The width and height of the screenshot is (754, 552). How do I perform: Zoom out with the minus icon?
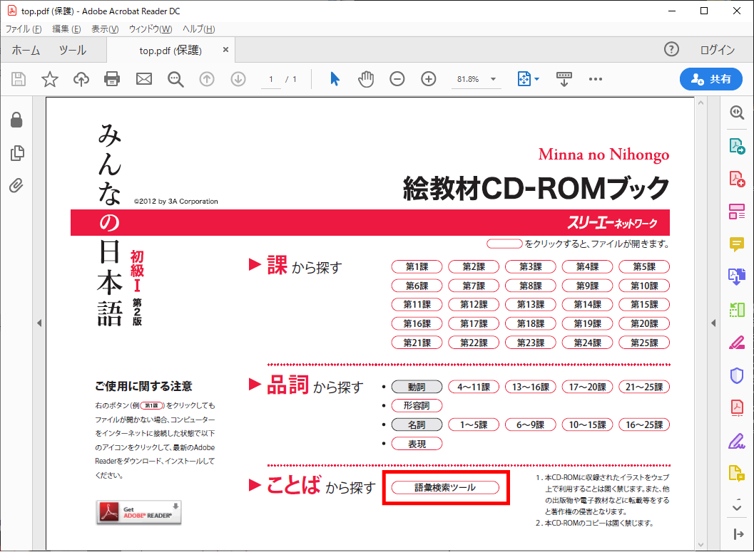(x=397, y=79)
